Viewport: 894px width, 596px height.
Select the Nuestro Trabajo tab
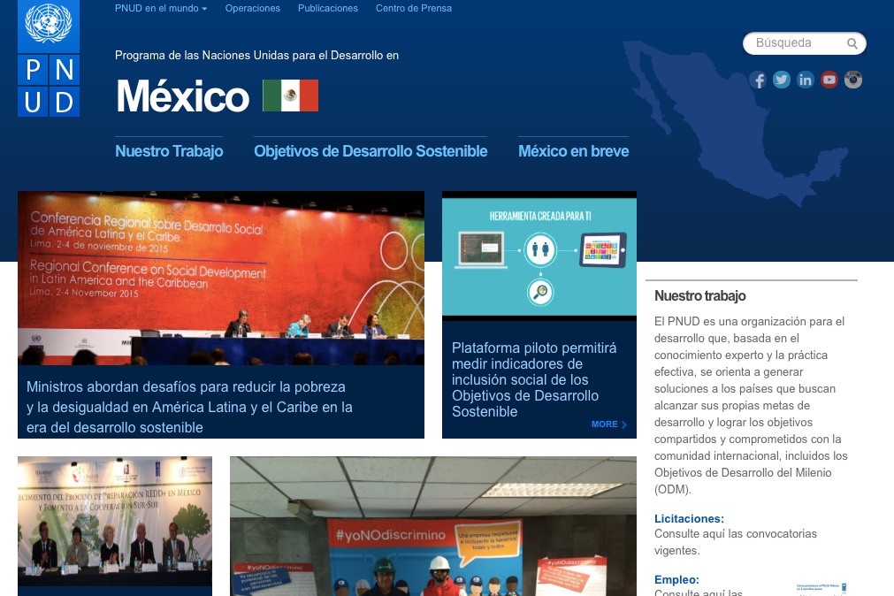[x=169, y=151]
